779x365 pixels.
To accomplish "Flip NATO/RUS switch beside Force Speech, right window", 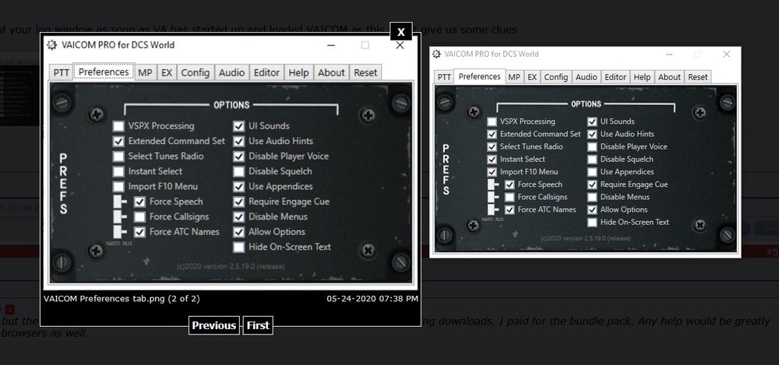I will point(493,184).
